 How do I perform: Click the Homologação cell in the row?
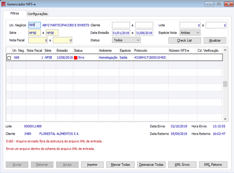coord(108,58)
